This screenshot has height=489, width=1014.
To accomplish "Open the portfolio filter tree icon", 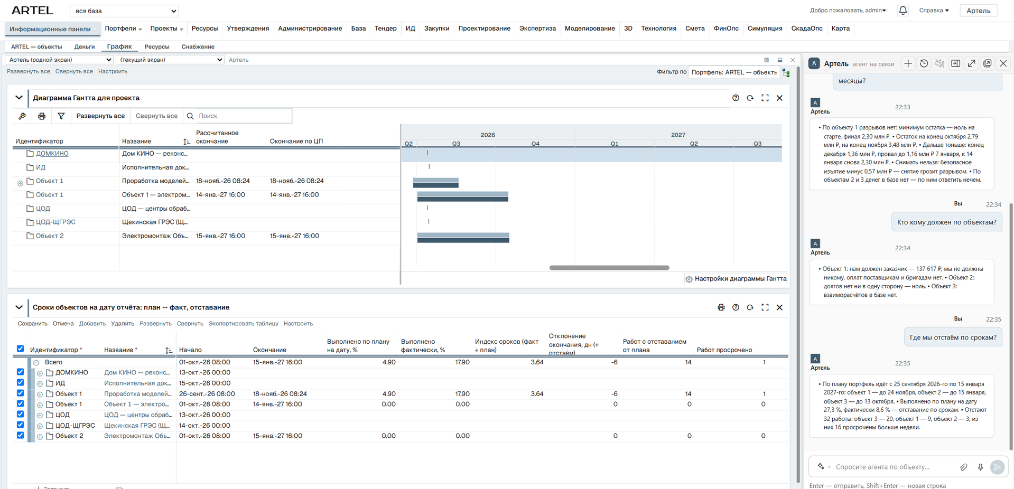I will pyautogui.click(x=786, y=73).
